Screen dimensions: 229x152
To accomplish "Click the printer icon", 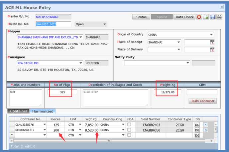I will [x=219, y=17].
